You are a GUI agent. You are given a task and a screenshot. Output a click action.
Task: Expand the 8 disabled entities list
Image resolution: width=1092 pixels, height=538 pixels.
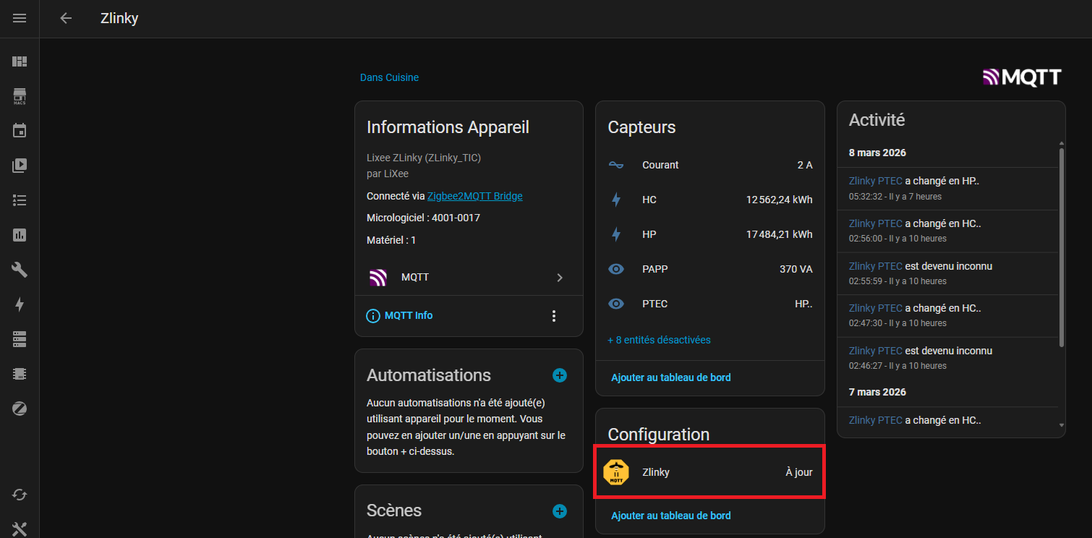(x=659, y=340)
